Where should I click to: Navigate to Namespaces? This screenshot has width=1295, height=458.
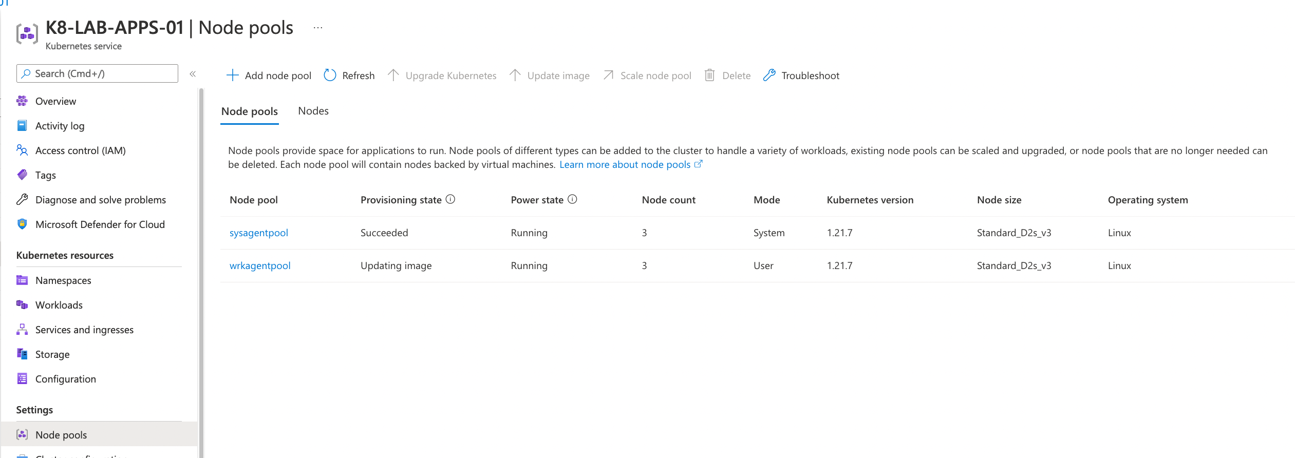pyautogui.click(x=63, y=280)
